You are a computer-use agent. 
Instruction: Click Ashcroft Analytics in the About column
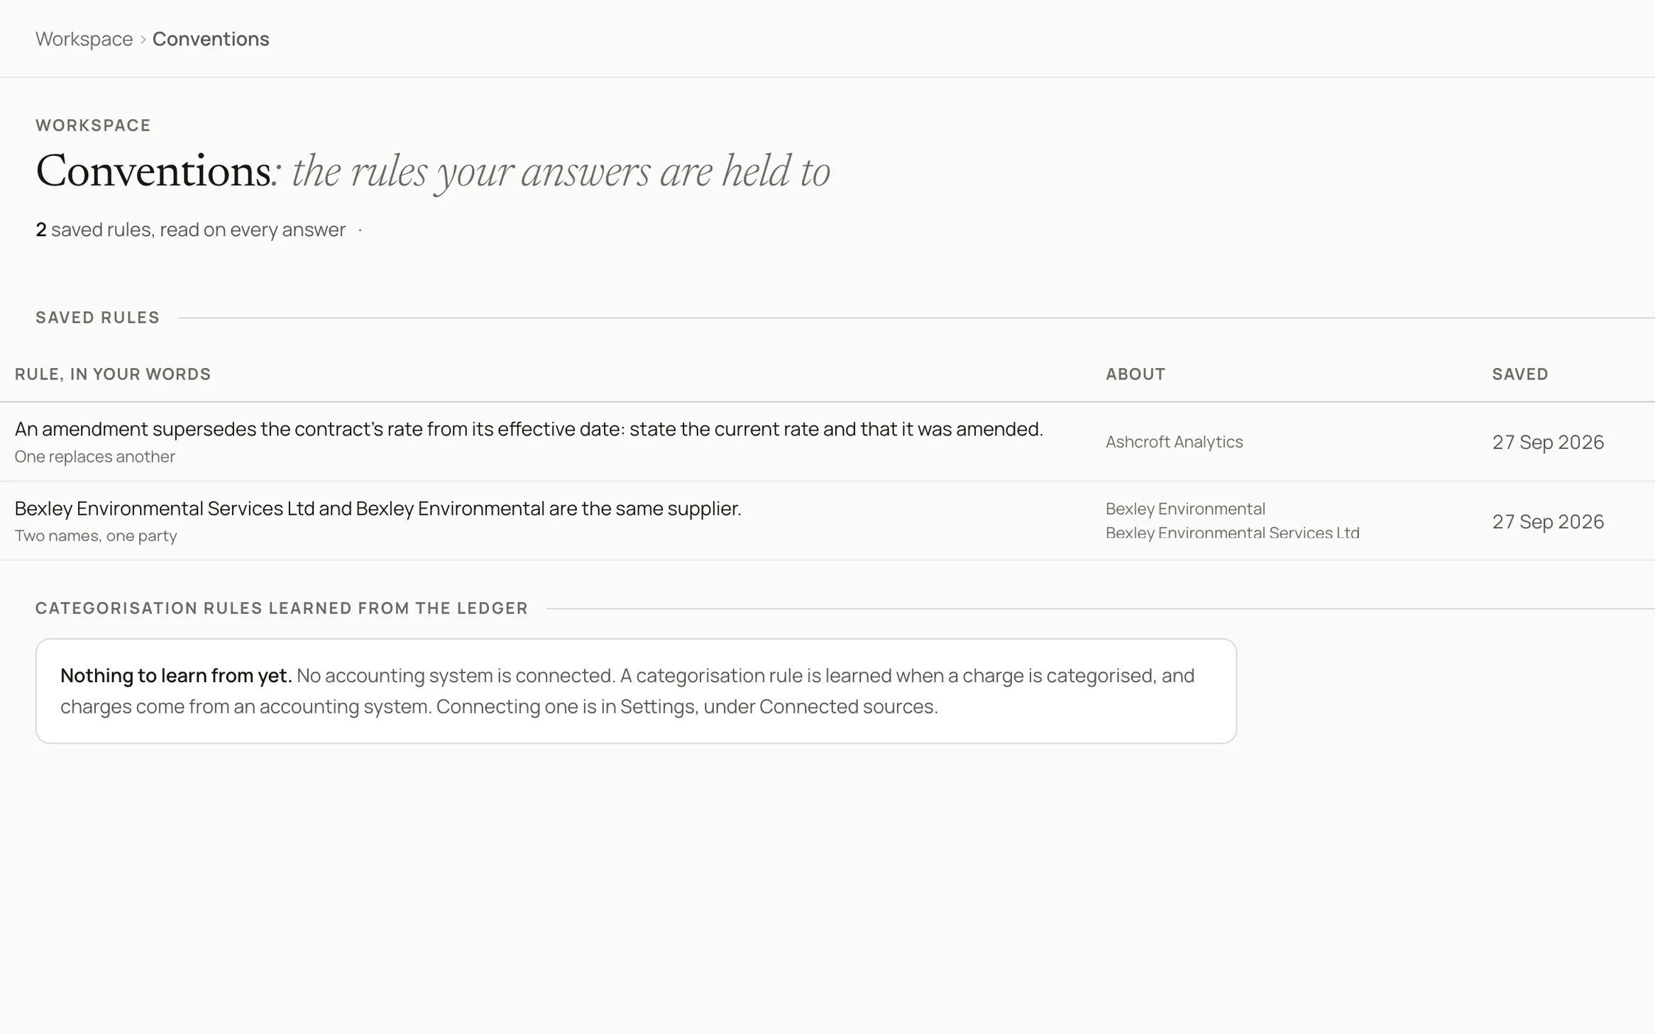pos(1174,442)
